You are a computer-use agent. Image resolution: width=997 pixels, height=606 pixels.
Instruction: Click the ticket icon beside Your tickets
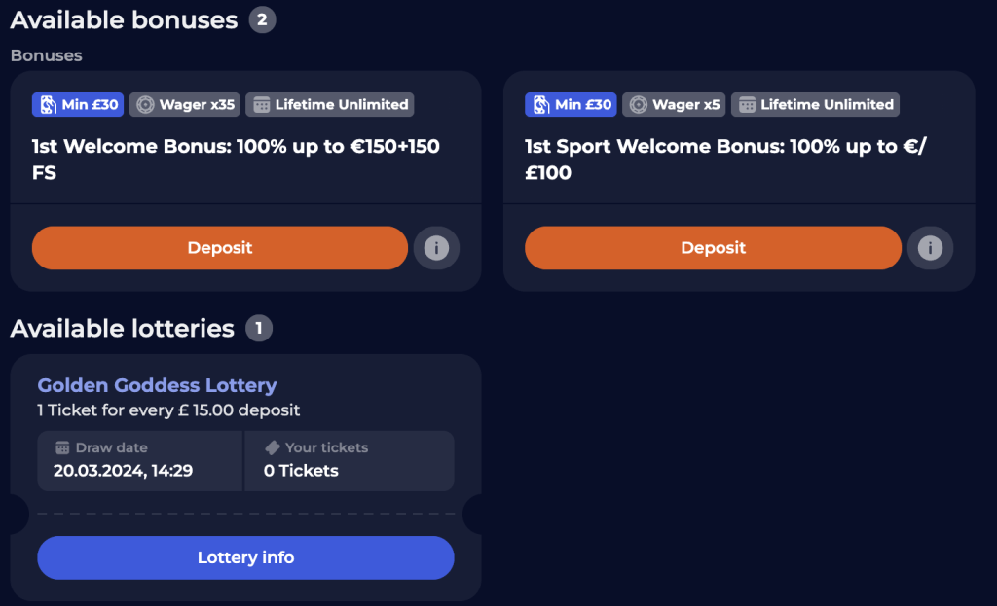point(275,447)
